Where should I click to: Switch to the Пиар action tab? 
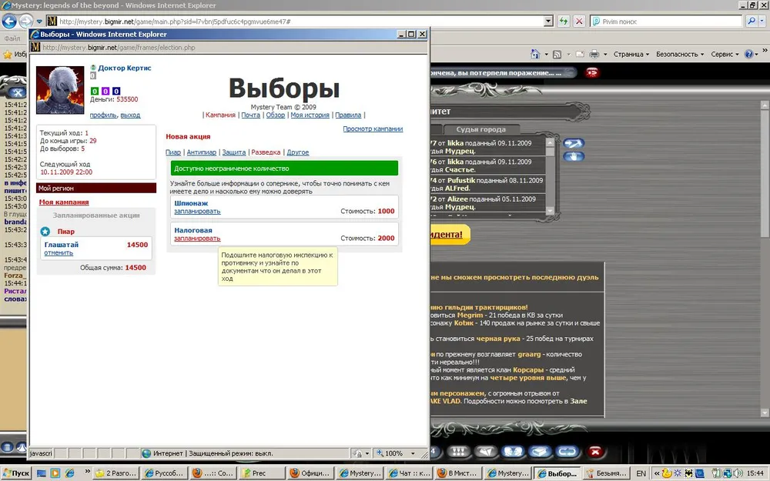[173, 152]
